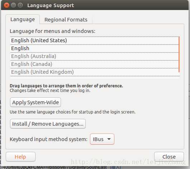Click the Apply System-Wide button

point(35,102)
